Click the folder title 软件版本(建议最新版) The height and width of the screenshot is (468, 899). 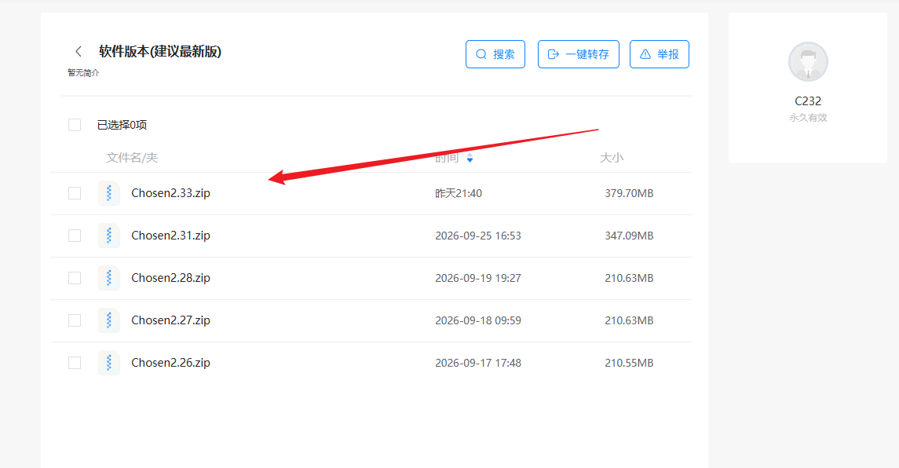(x=160, y=52)
